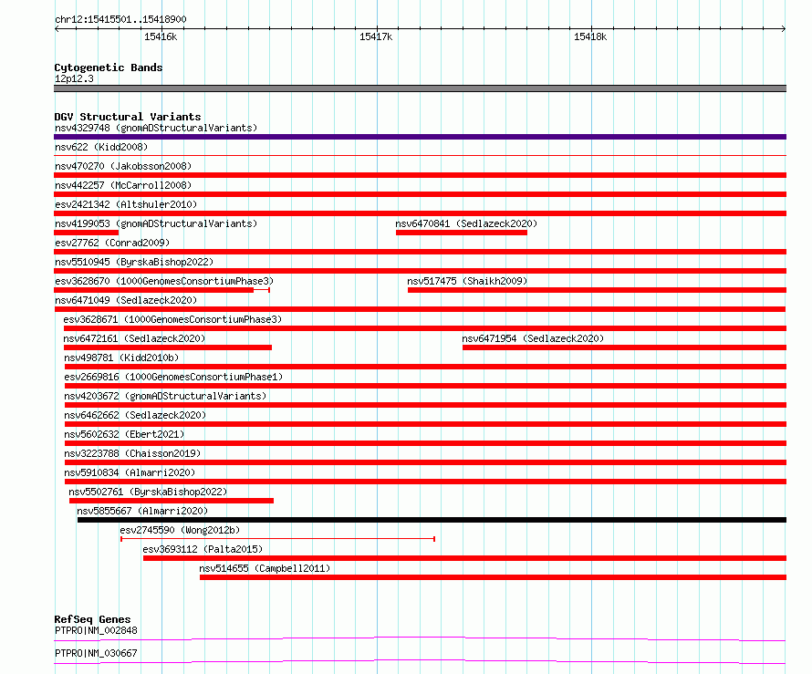
Task: Click nsv470270 (Jakobsson2008) label
Action: coord(123,166)
